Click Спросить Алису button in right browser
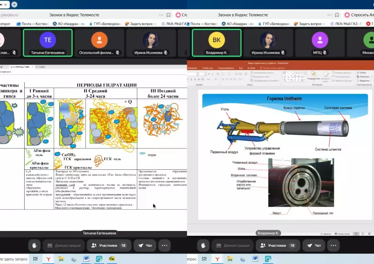This screenshot has width=374, height=264. [x=359, y=15]
